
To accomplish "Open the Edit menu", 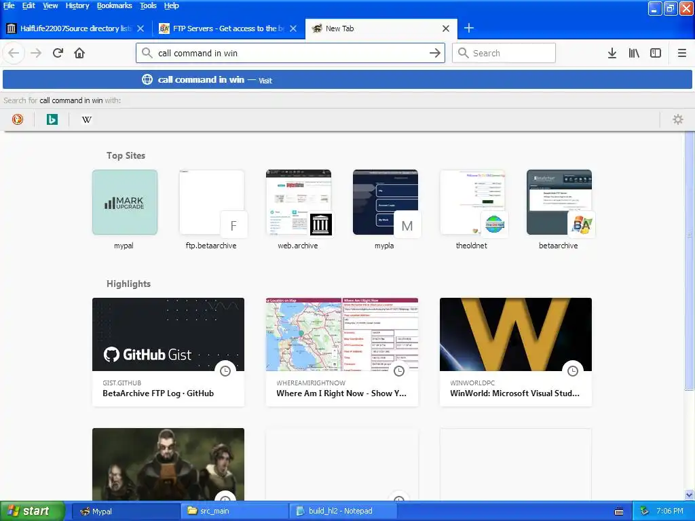I will pyautogui.click(x=29, y=5).
